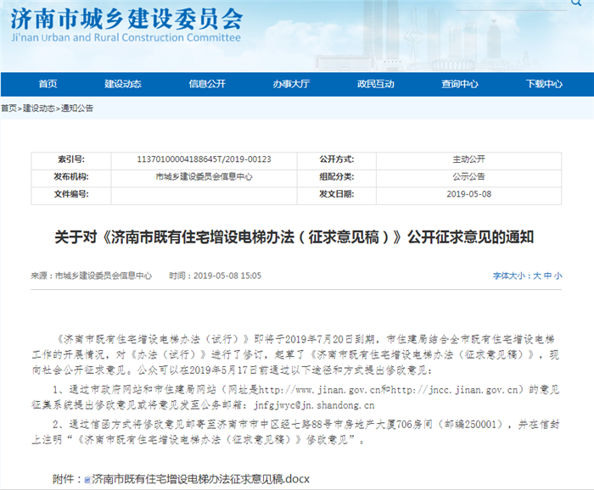Screen dimensions: 594x490
Task: Click the 附件 label
Action: tap(64, 480)
